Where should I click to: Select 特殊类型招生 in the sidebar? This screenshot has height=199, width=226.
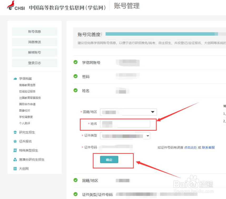pos(29,151)
